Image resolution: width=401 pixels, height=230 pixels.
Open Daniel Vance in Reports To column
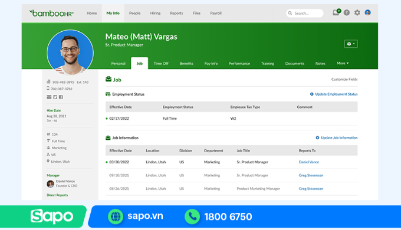pos(308,162)
